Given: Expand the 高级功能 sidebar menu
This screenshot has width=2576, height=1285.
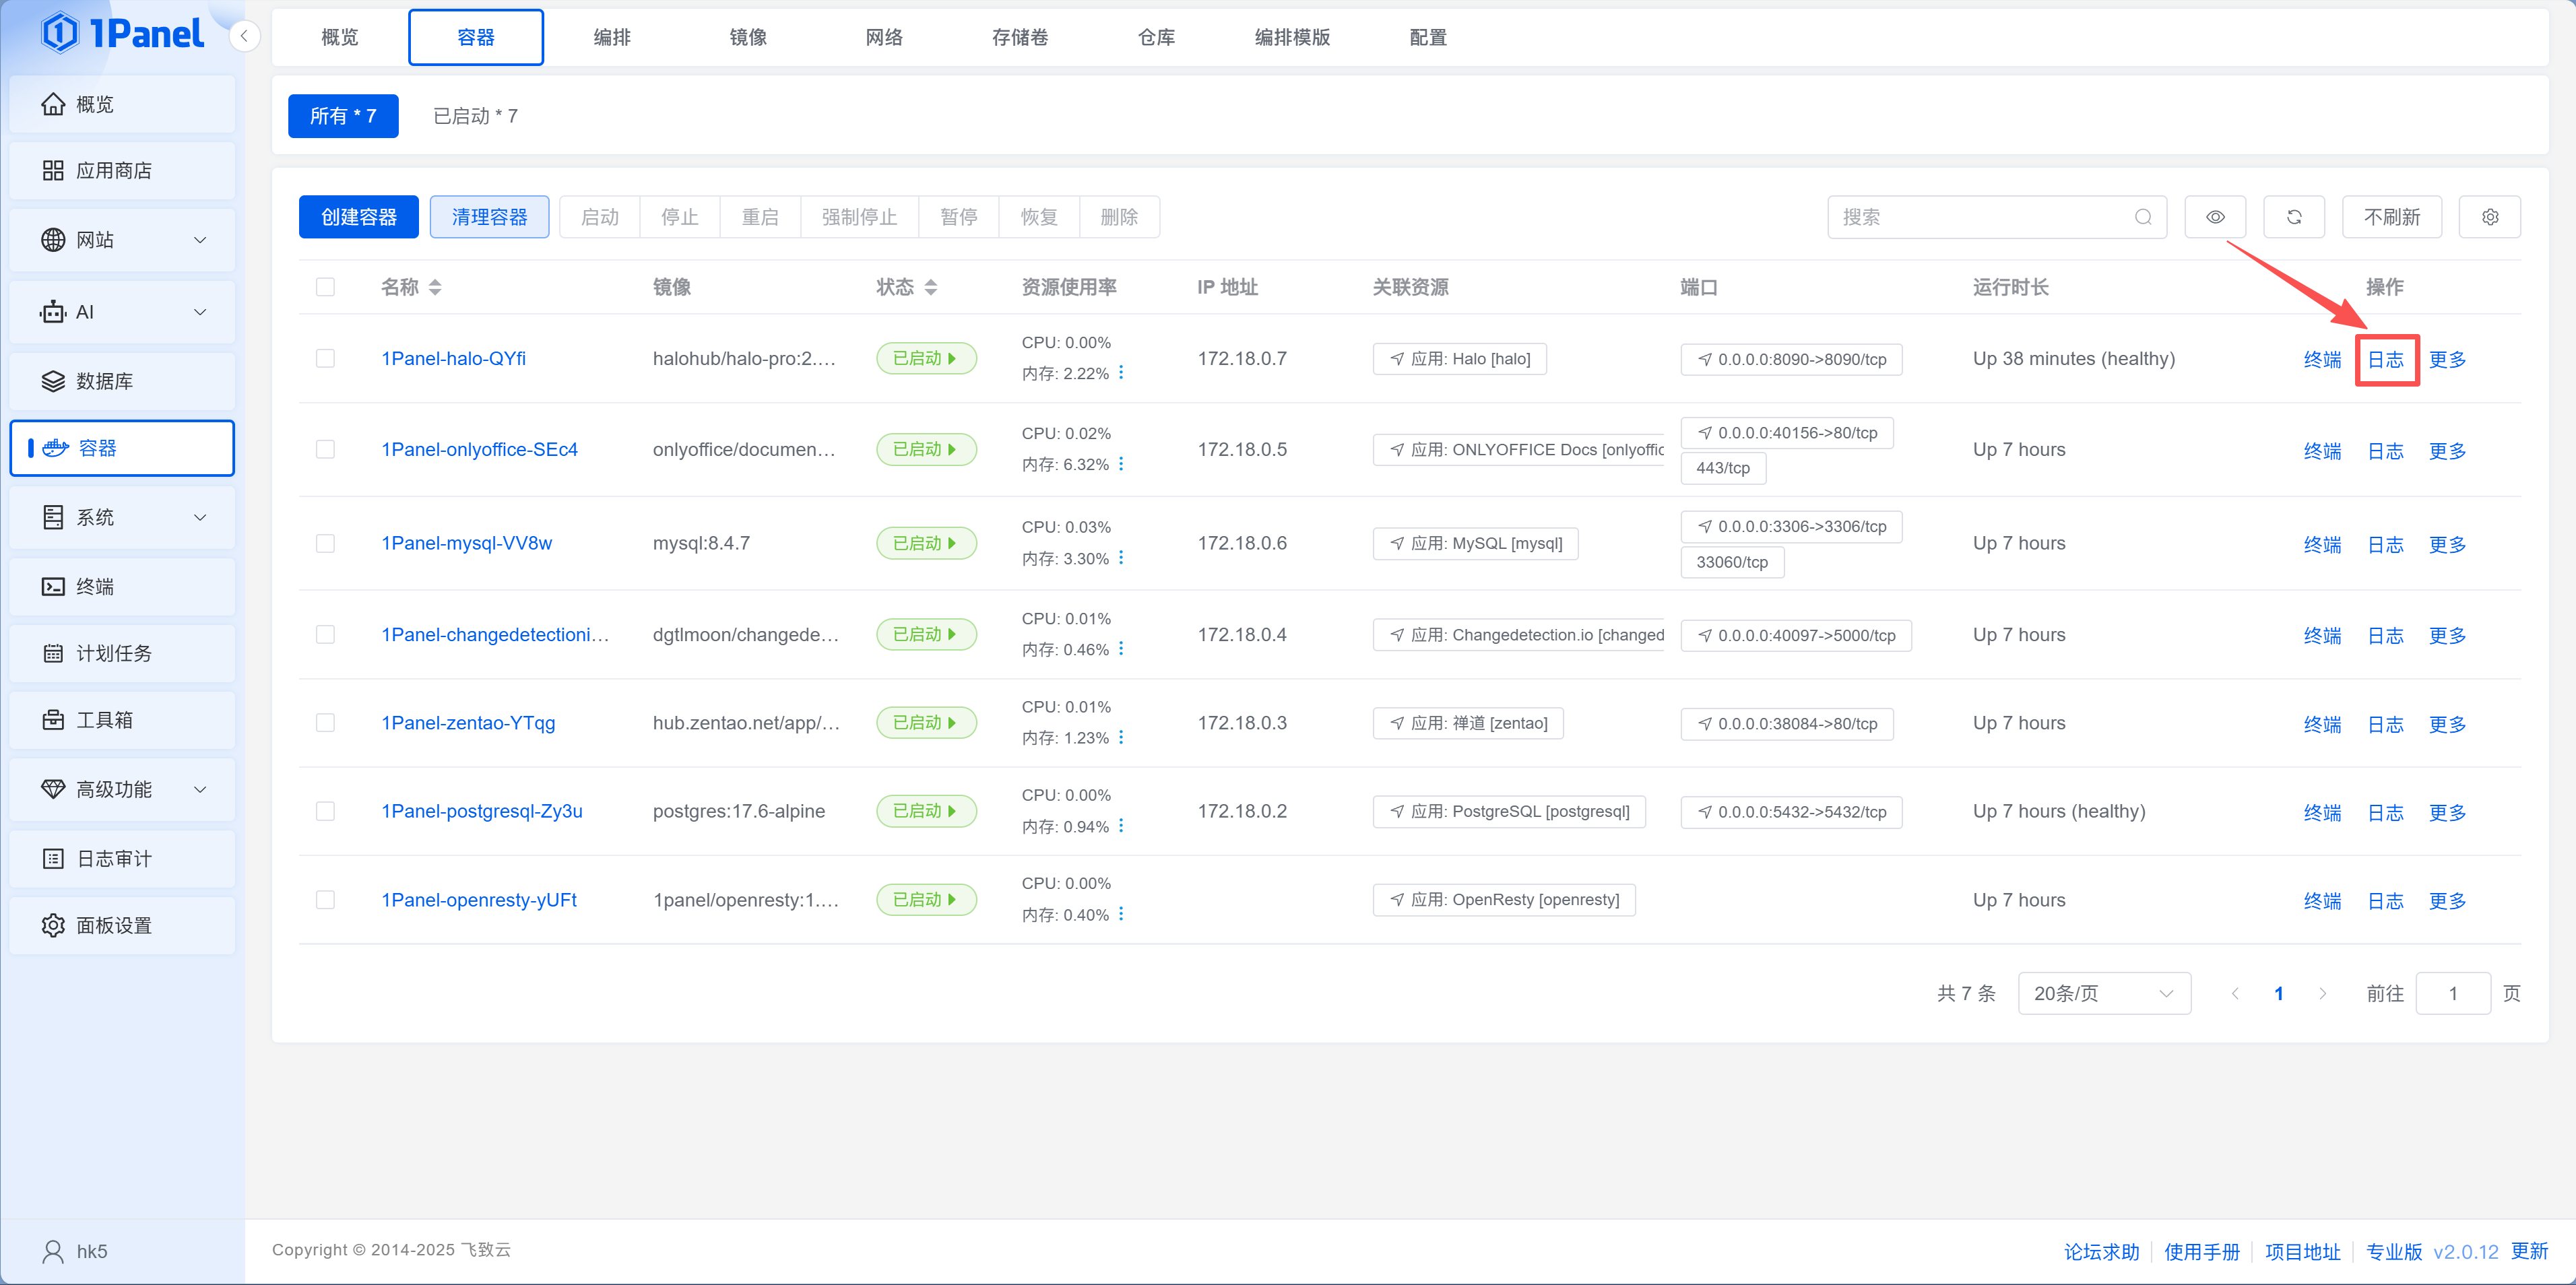Looking at the screenshot, I should (x=122, y=789).
